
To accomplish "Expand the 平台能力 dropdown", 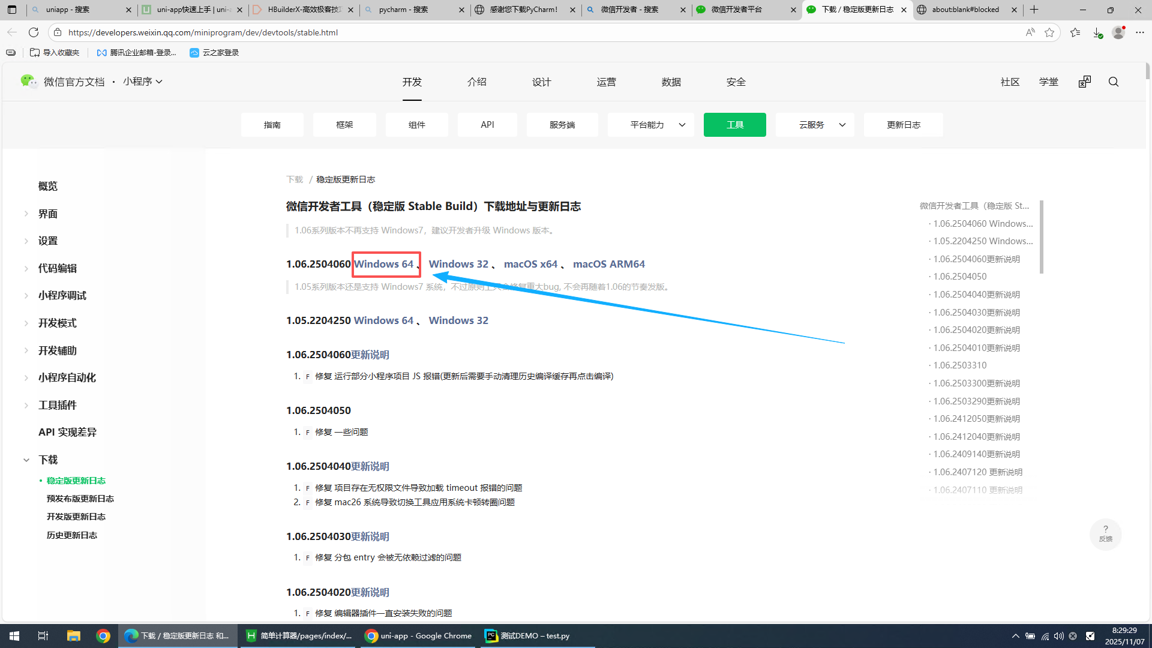I will pyautogui.click(x=651, y=125).
